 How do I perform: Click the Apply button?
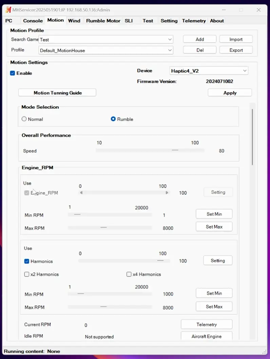click(x=230, y=93)
